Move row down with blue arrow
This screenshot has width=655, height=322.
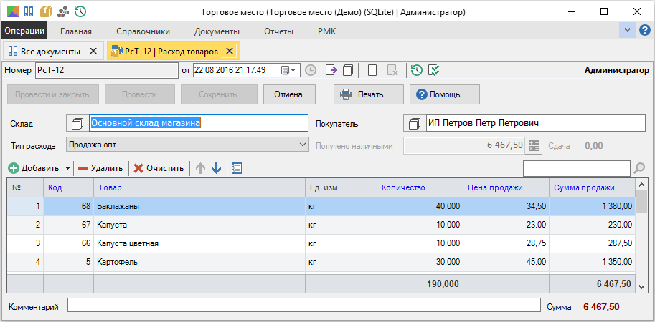[217, 168]
